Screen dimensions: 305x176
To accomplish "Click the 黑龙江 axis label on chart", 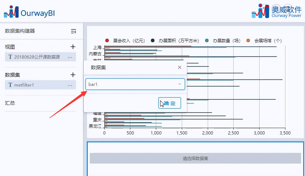I will point(95,126).
